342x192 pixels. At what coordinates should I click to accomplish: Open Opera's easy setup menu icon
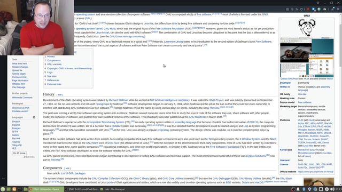(338, 9)
